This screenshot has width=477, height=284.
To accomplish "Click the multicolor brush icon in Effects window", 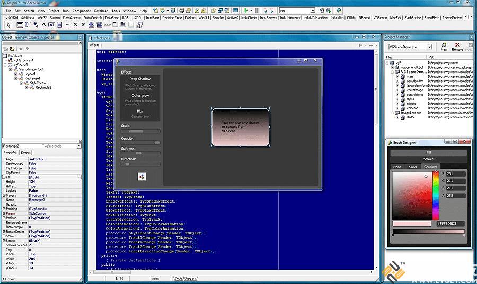I will click(142, 177).
